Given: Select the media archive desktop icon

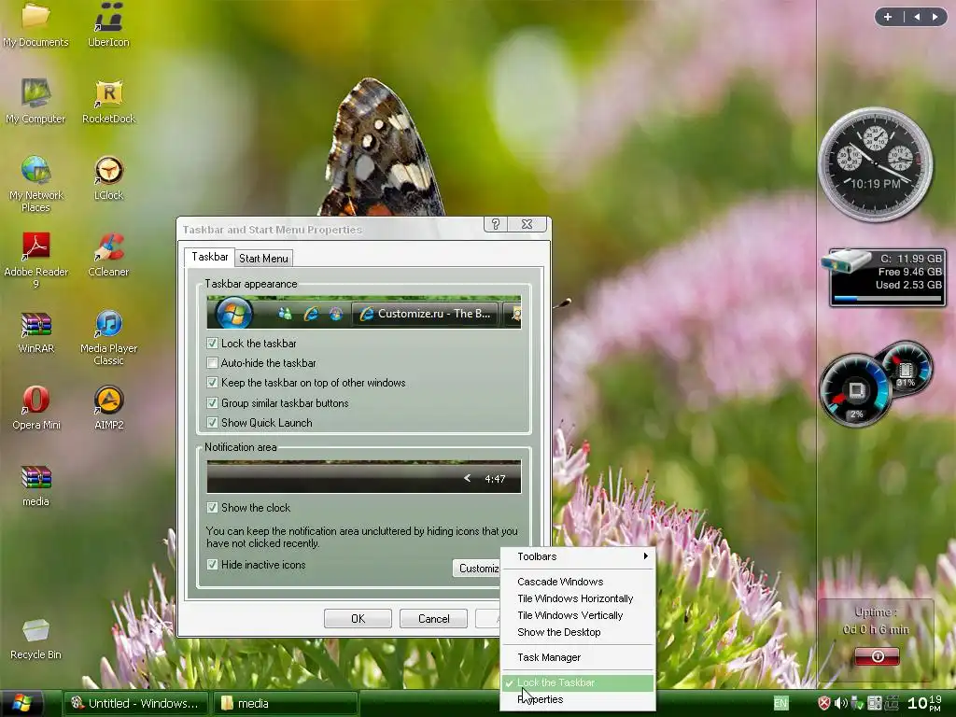Looking at the screenshot, I should (x=35, y=485).
